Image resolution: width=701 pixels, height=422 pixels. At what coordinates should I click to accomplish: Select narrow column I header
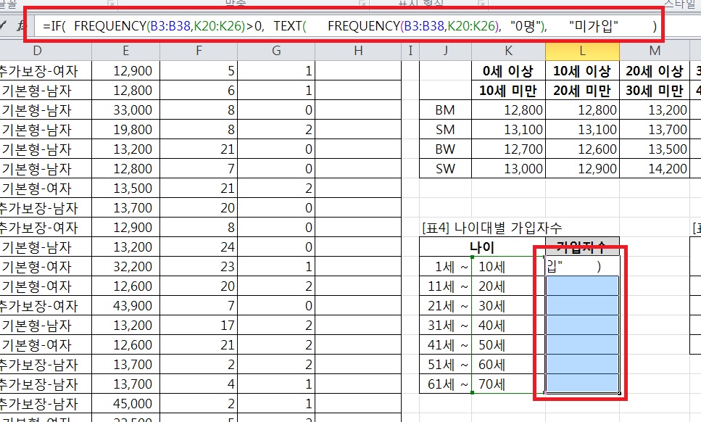[x=410, y=50]
